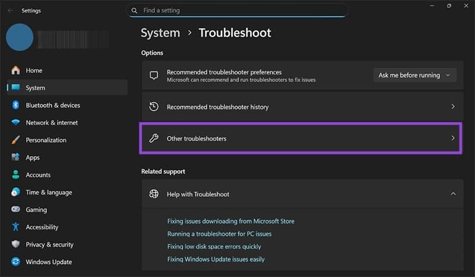Click System in the breadcrumb header
Viewport: 475px width, 277px height.
[160, 33]
